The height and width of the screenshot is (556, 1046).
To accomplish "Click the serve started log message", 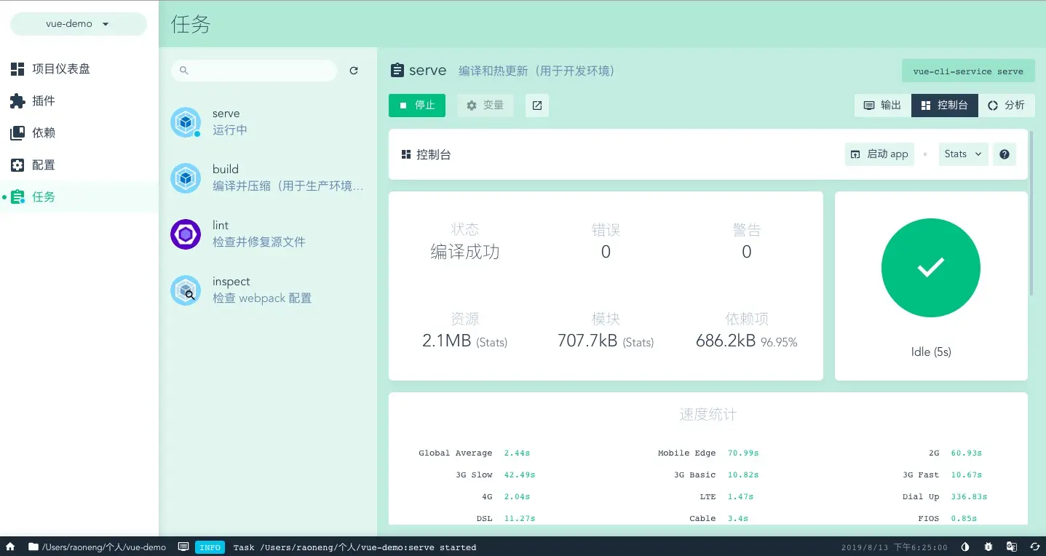I will point(355,547).
